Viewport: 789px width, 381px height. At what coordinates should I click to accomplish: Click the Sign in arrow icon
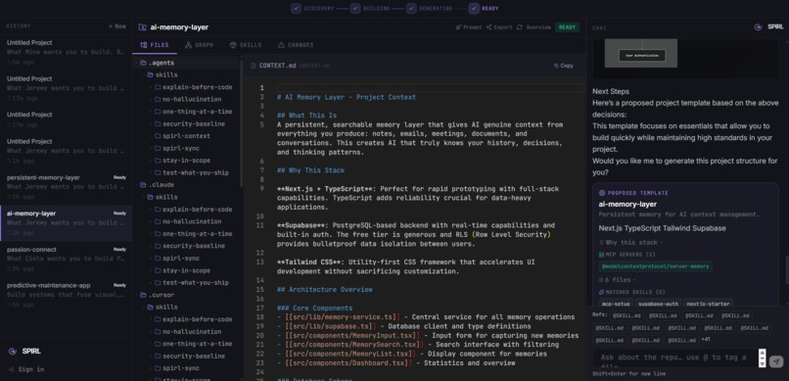point(11,369)
